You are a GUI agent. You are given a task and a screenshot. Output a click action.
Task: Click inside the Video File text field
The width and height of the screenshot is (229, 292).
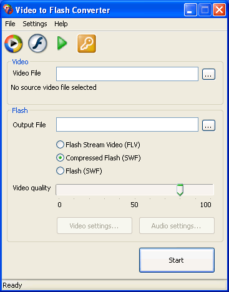(x=127, y=74)
